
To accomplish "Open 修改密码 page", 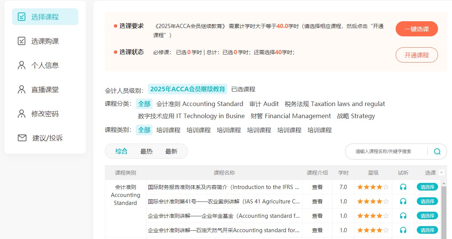I will point(45,114).
